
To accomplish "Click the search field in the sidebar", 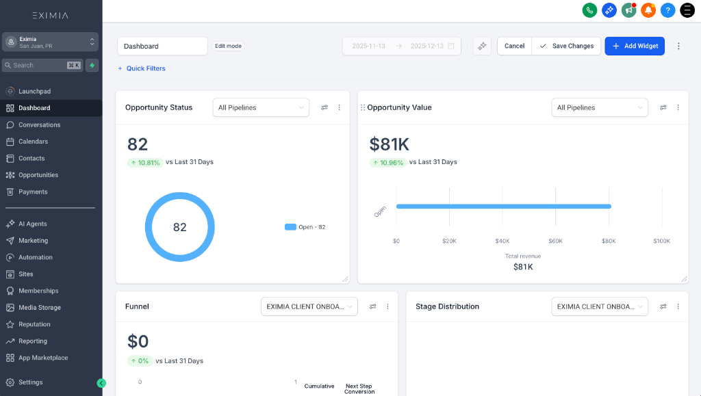I will coord(41,66).
